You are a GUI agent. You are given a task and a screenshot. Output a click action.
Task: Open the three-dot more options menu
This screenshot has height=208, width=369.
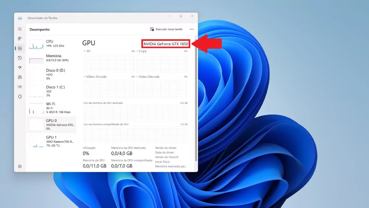pyautogui.click(x=192, y=29)
